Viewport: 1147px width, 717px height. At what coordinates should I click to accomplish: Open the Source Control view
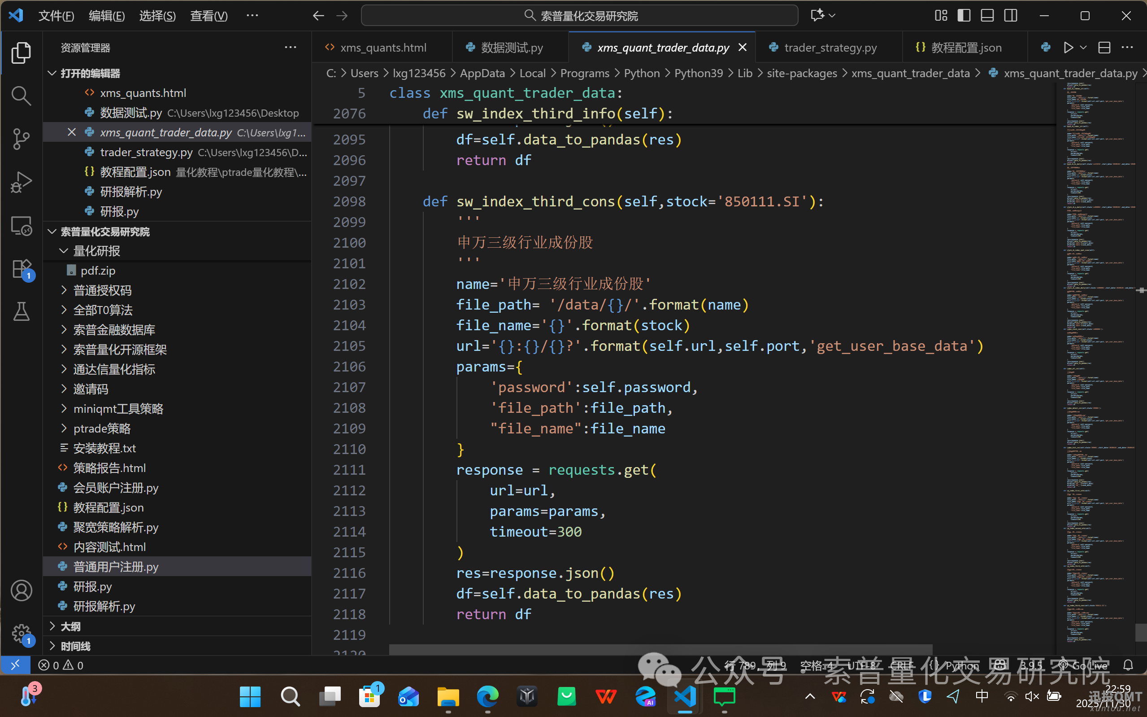(x=21, y=139)
